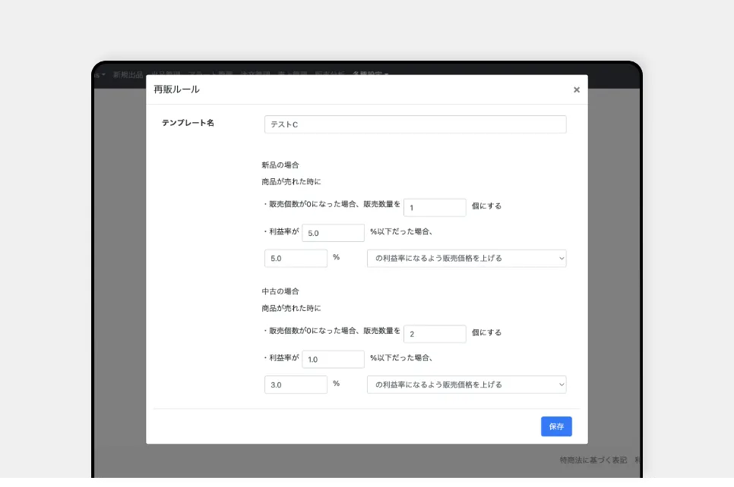
Task: Select the 新品 target percent field
Action: tap(296, 258)
